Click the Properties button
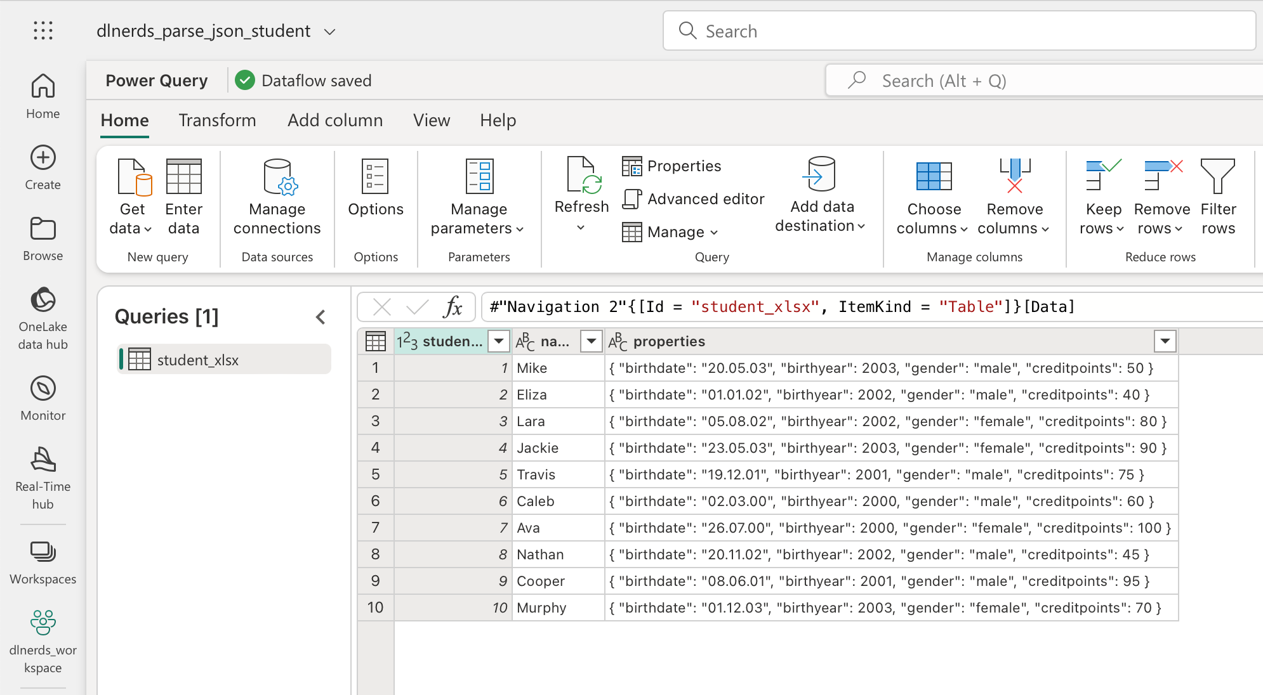 [672, 166]
